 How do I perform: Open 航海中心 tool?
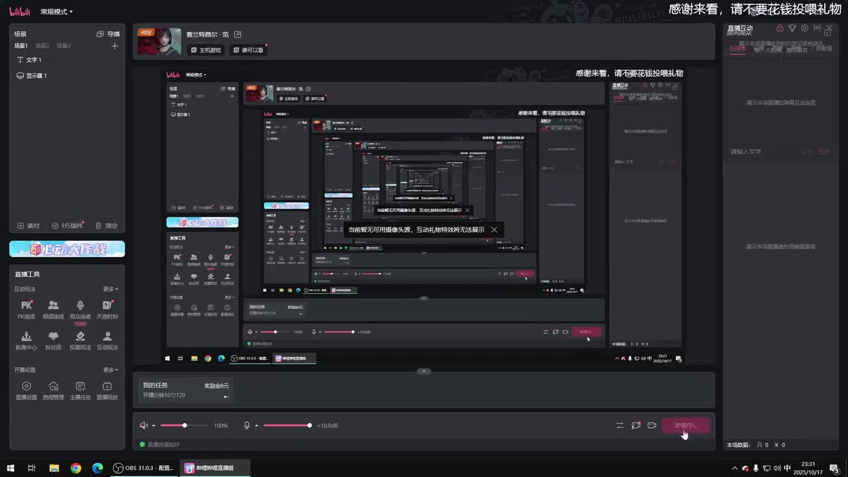[26, 341]
